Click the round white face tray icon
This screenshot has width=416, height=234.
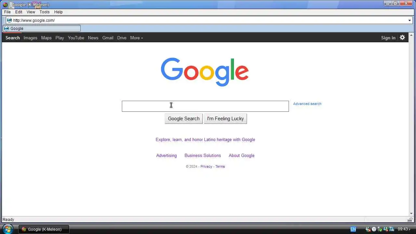374,229
